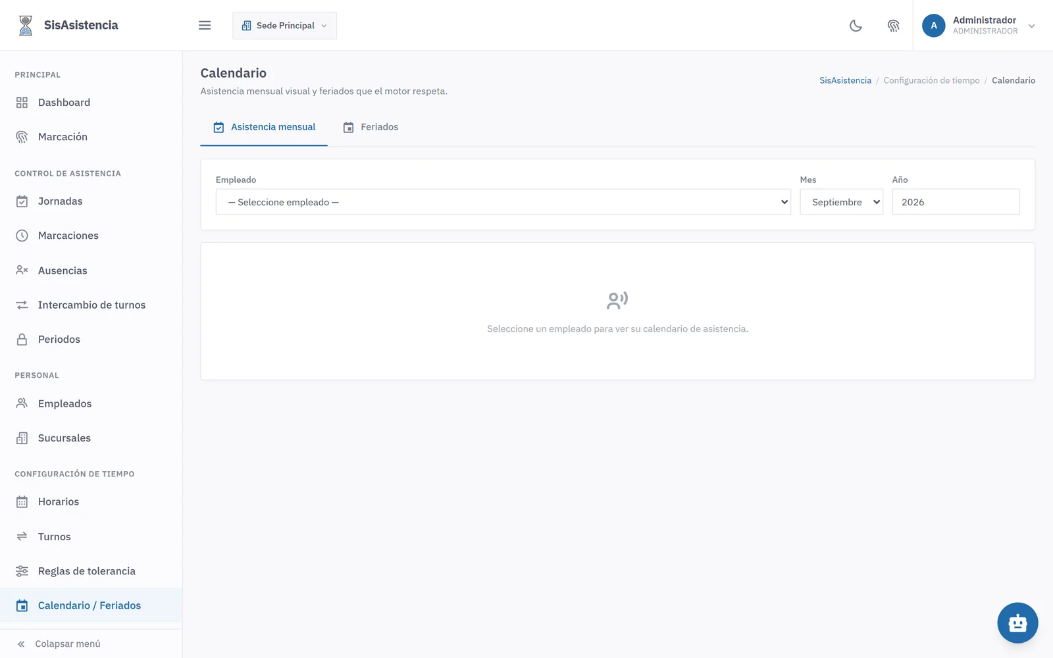Select Calendario / Feriados menu item

tap(91, 605)
